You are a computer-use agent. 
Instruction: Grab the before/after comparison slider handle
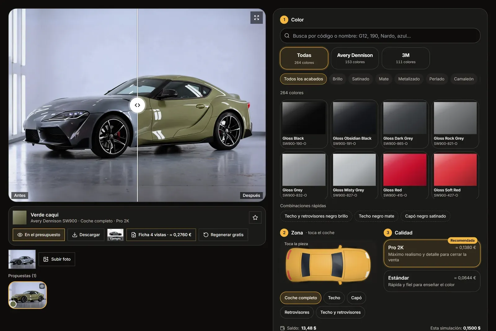point(137,105)
